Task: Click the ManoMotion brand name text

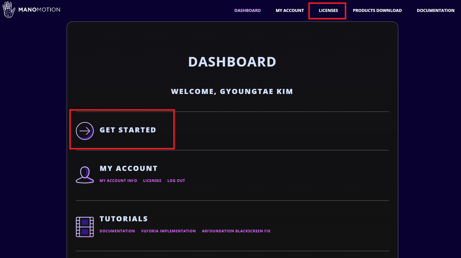Action: 39,10
